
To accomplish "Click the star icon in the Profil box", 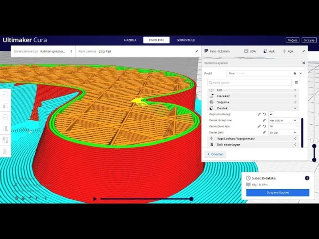I will (295, 73).
